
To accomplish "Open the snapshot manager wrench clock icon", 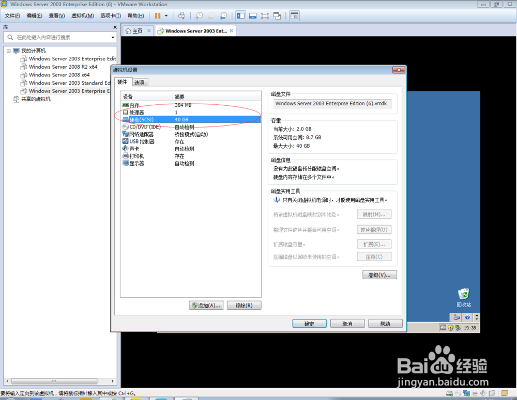I will (x=223, y=16).
